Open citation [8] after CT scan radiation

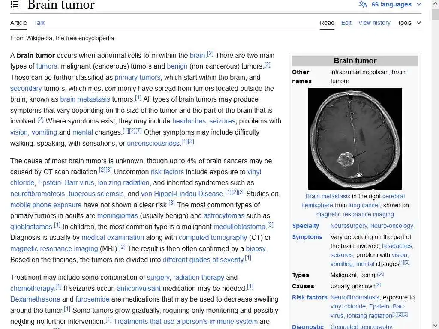click(108, 170)
